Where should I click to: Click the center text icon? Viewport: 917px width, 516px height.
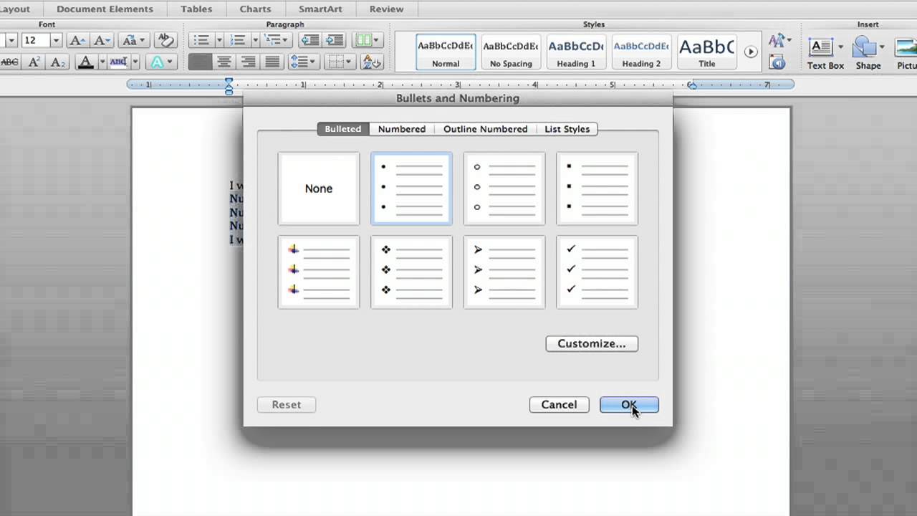pos(224,62)
